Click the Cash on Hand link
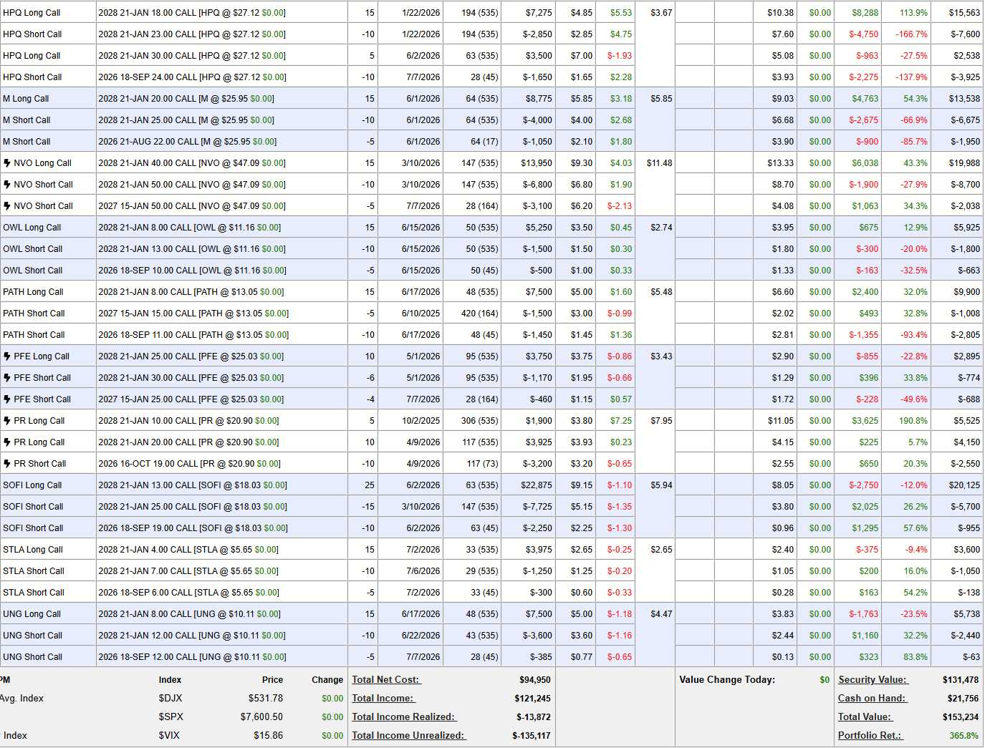This screenshot has height=748, width=985. coord(873,699)
